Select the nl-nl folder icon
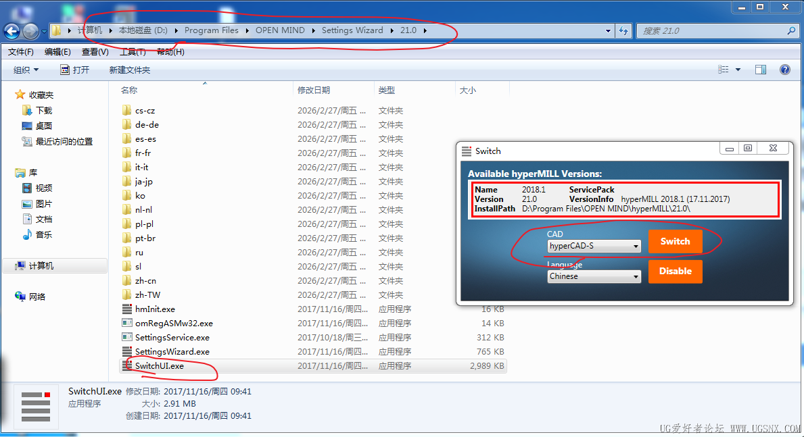Screen dimensions: 804x437 [x=126, y=209]
